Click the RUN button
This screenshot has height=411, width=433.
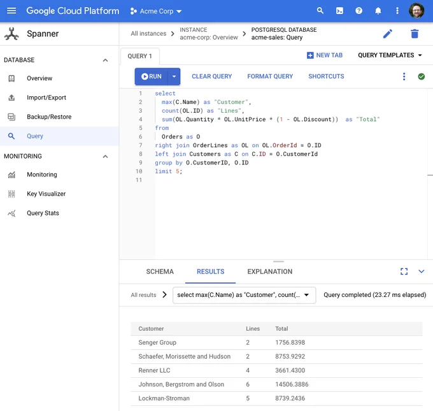point(152,76)
